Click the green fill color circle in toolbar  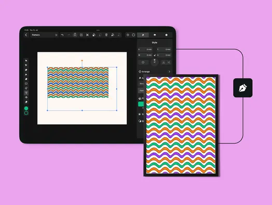pos(26,108)
